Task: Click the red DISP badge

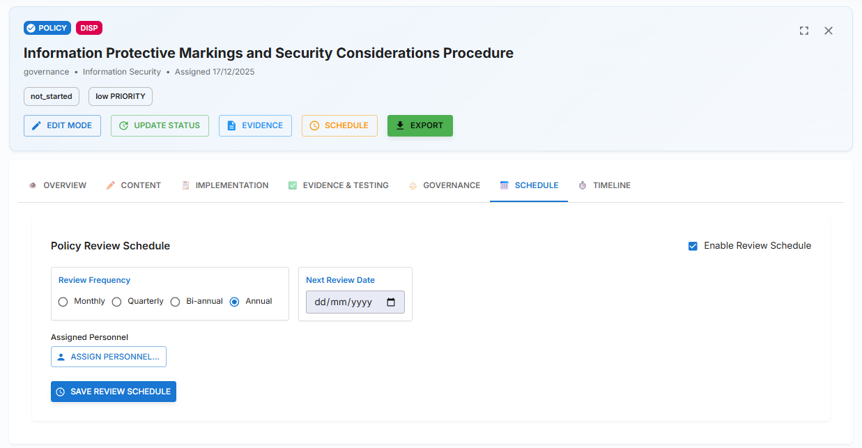Action: point(89,28)
